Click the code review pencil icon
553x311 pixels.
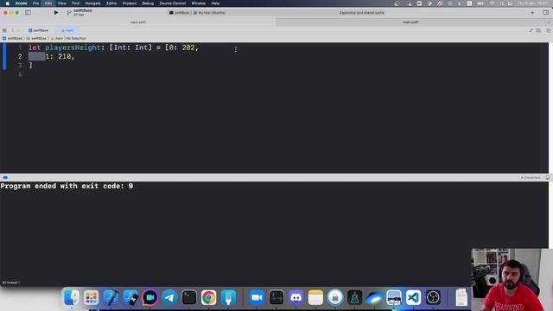coord(531,31)
